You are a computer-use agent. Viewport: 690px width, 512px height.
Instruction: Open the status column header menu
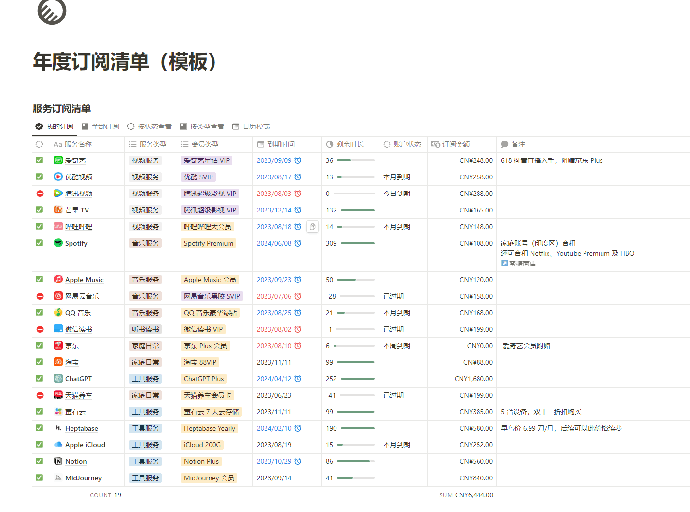[39, 144]
